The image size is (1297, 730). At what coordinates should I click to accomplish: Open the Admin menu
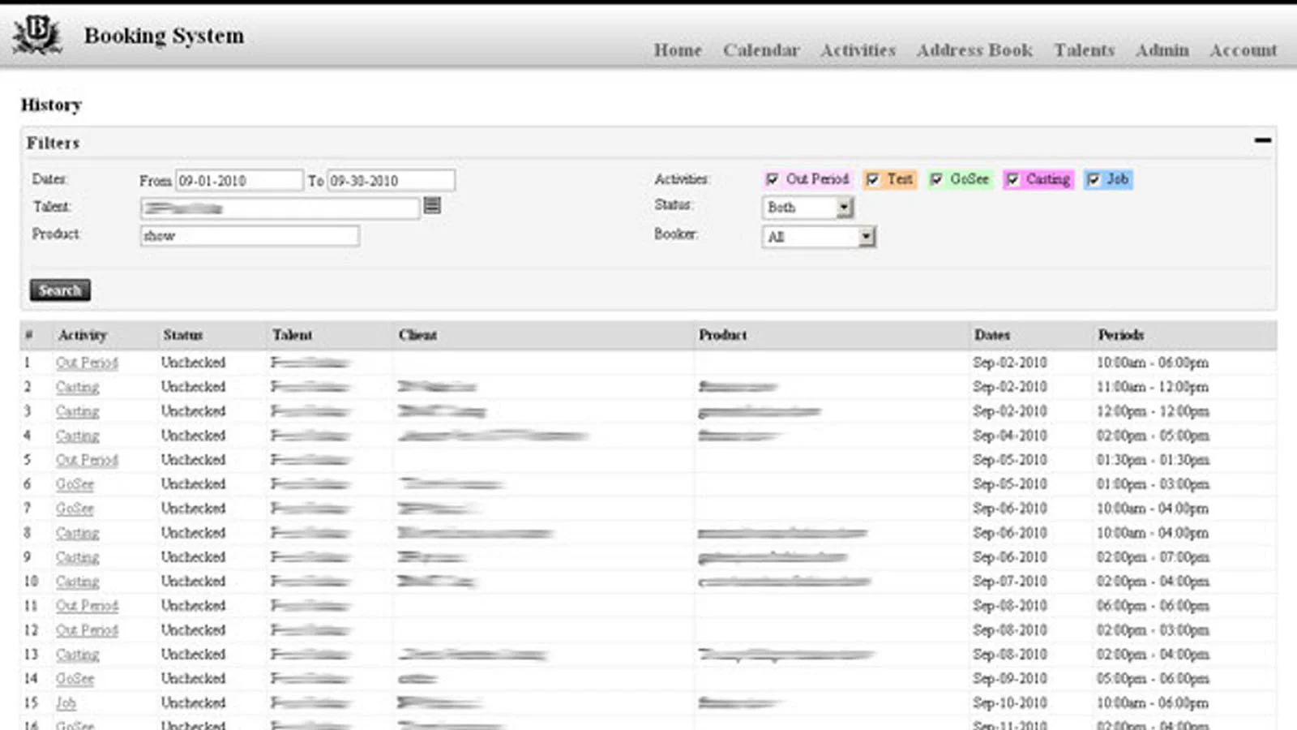1162,50
